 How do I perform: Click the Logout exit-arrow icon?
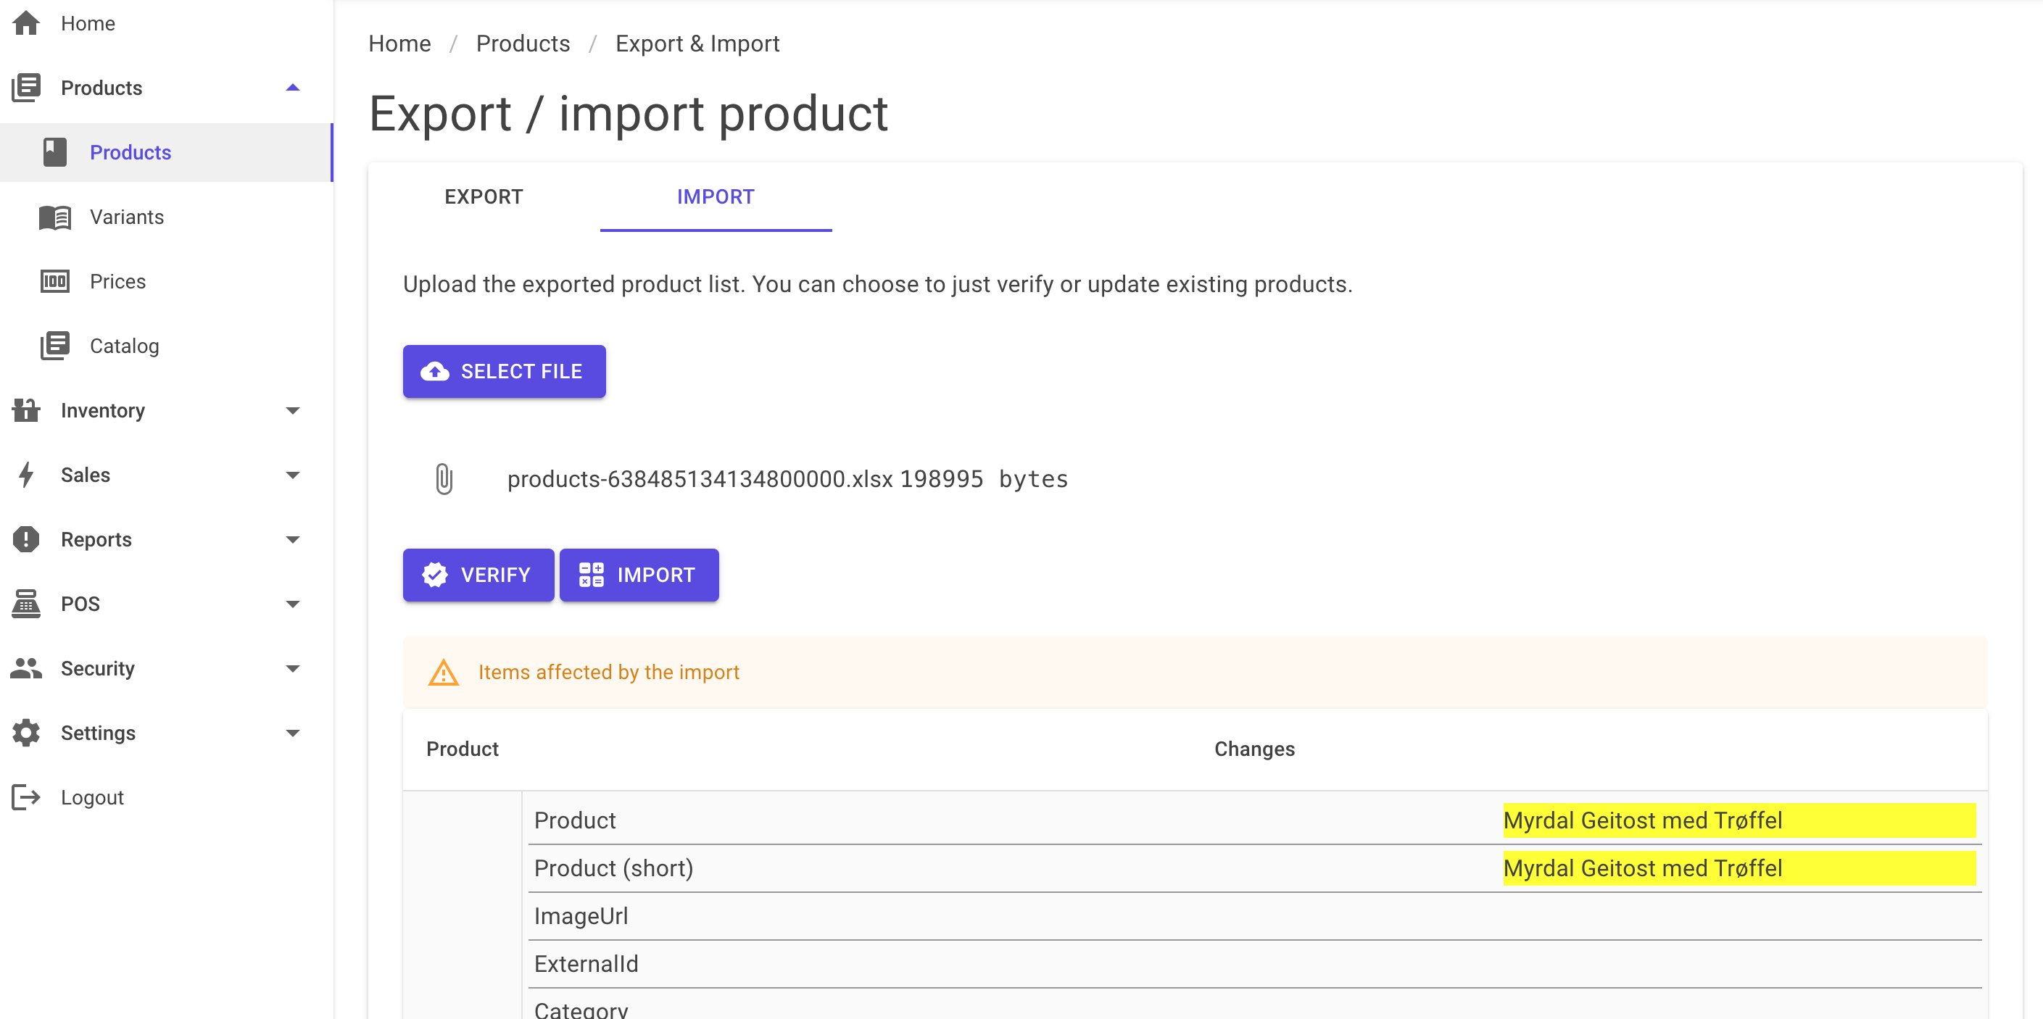coord(26,797)
